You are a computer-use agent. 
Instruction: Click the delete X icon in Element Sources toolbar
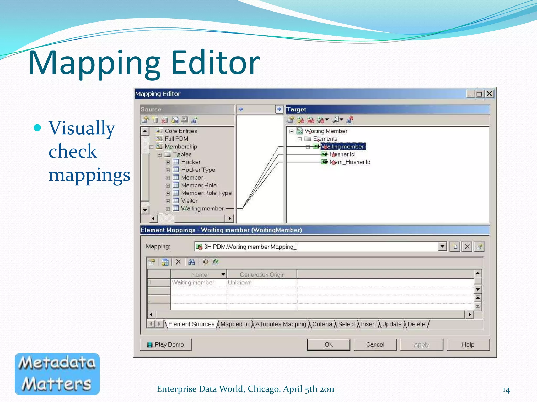pos(178,262)
